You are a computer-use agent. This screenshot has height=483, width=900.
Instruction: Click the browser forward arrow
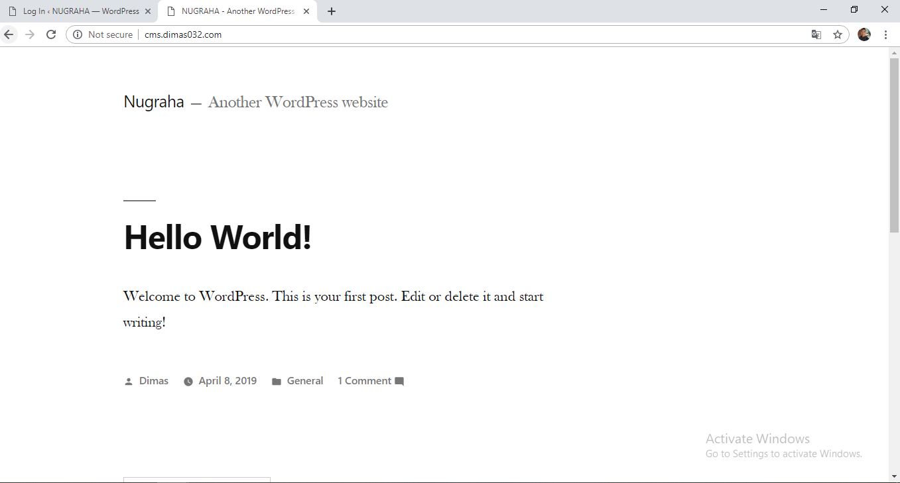click(29, 34)
